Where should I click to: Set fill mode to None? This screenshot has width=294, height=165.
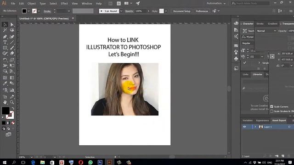pyautogui.click(x=13, y=123)
